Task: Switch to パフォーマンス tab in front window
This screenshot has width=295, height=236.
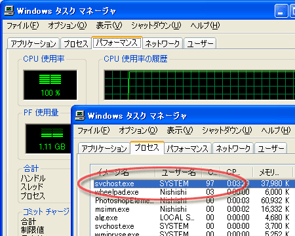Action: [187, 149]
